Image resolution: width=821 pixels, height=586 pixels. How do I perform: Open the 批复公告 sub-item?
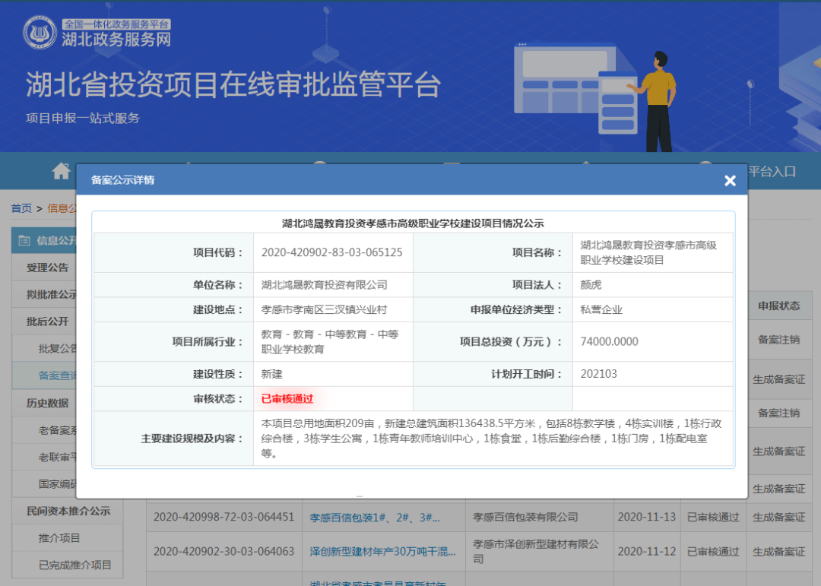(x=58, y=349)
